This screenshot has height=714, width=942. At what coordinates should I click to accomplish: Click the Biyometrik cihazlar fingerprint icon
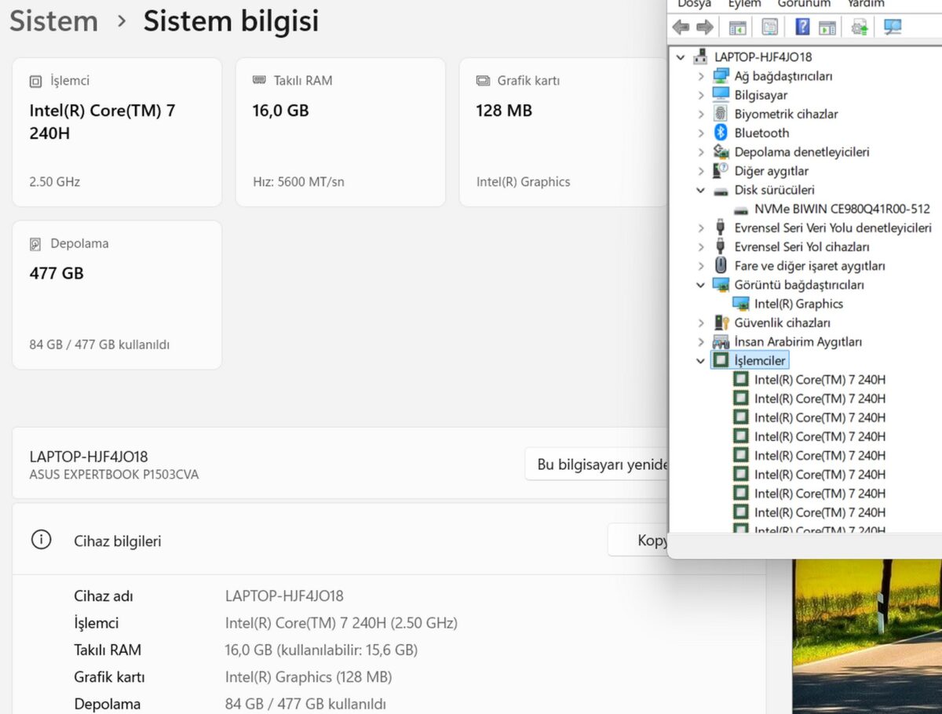pyautogui.click(x=721, y=114)
